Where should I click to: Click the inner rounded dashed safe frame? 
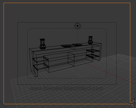point(67,29)
